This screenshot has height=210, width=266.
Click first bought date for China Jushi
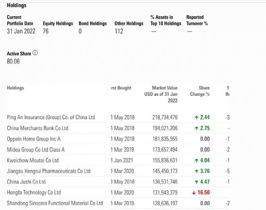(x=123, y=182)
